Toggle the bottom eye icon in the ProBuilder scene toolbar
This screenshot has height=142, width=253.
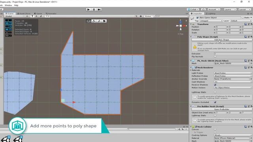tap(8, 35)
